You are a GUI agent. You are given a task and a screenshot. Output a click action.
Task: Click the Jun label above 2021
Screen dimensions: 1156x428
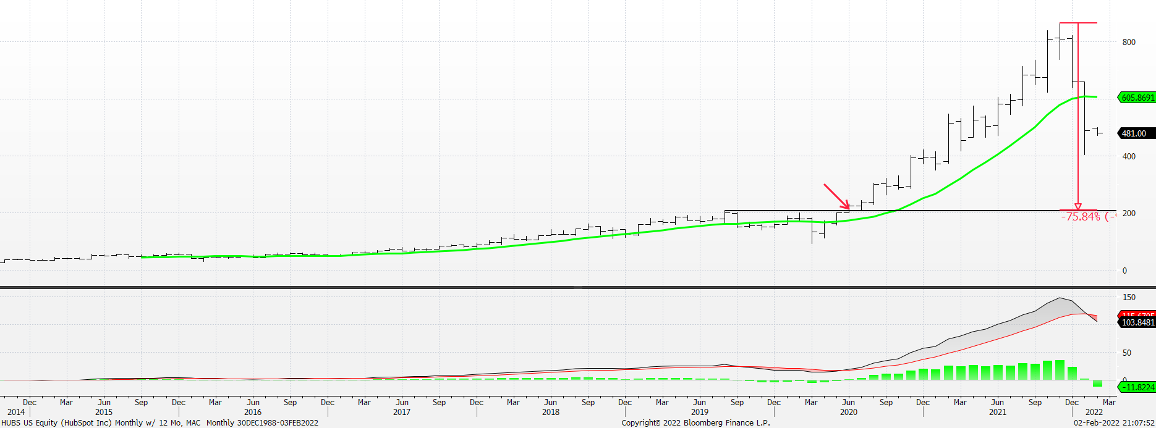click(x=998, y=402)
